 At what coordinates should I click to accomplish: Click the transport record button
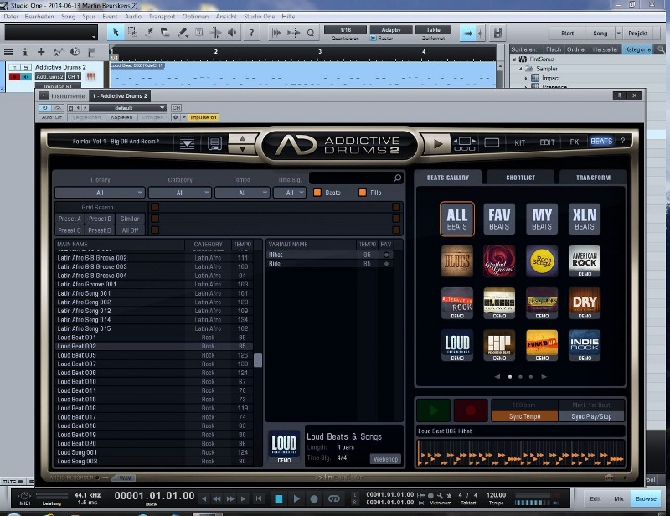click(314, 498)
